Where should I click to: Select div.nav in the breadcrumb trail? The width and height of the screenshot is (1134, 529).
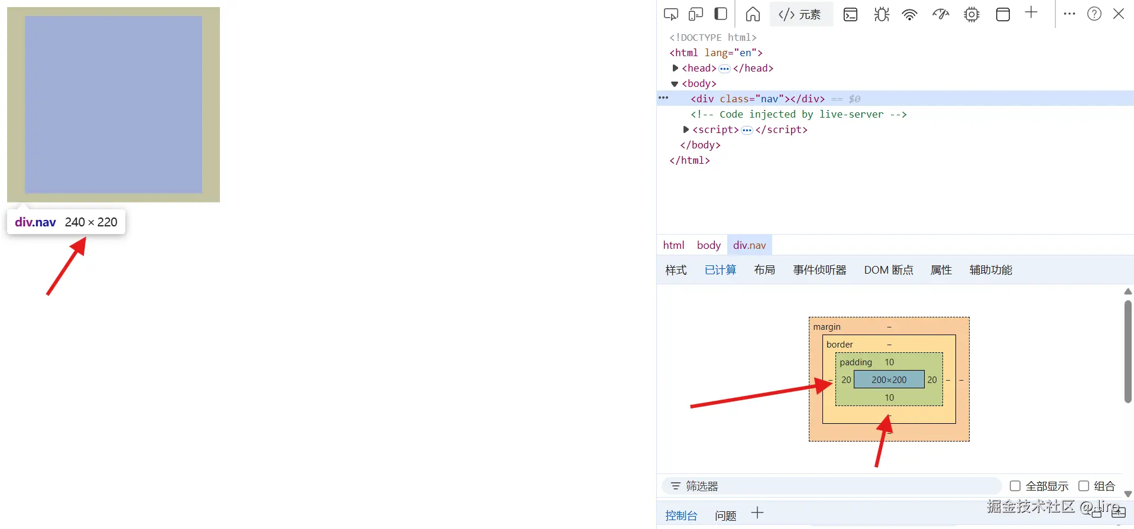point(749,245)
